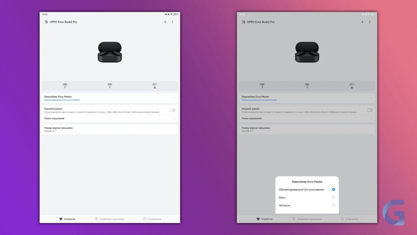
Task: Tap the earbuds case image in right screen
Action: [x=307, y=52]
